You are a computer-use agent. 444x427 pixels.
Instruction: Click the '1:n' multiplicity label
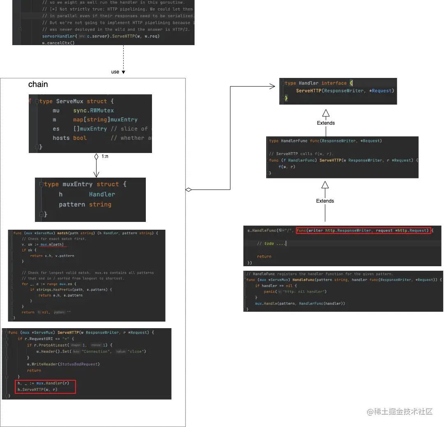pyautogui.click(x=105, y=156)
